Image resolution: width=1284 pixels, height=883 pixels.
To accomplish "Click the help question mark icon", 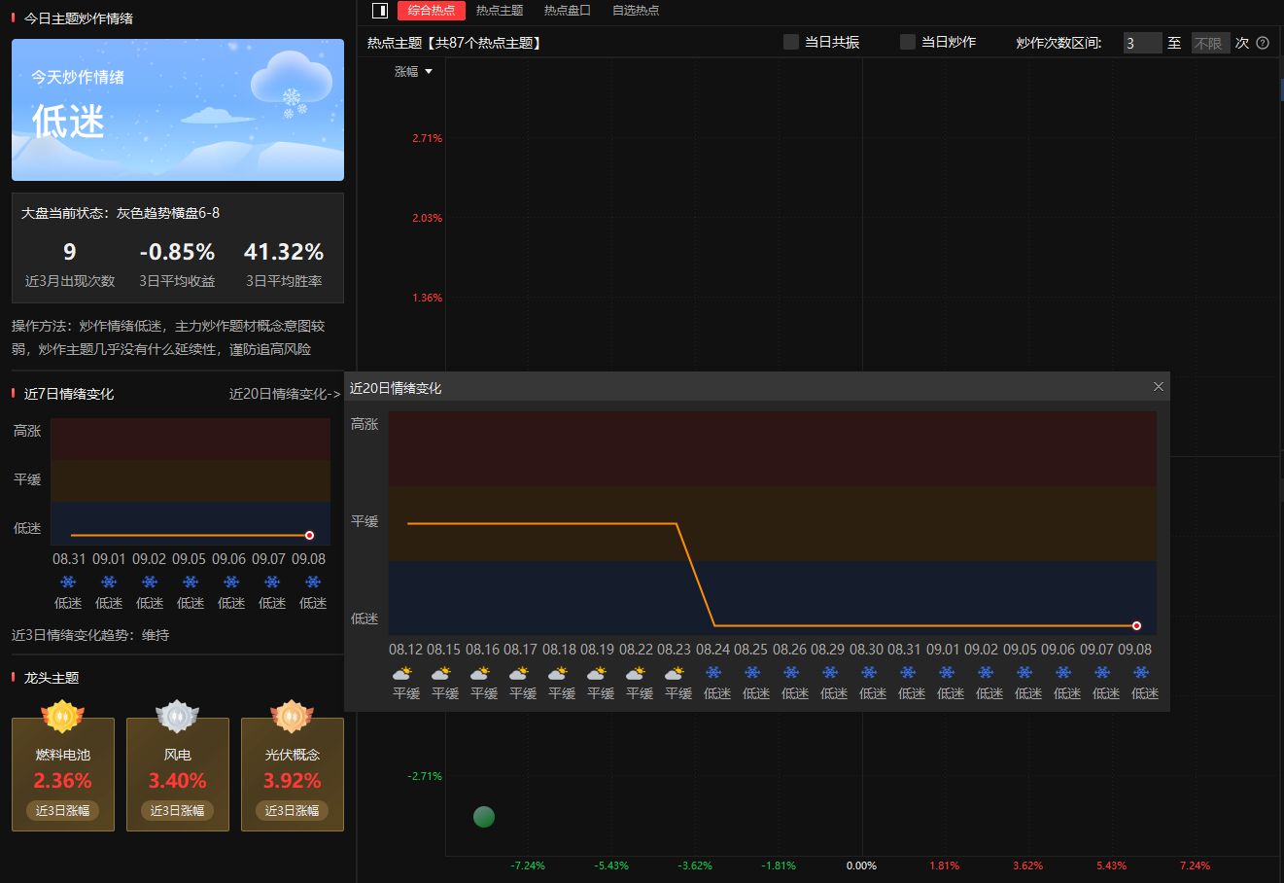I will (x=1263, y=43).
